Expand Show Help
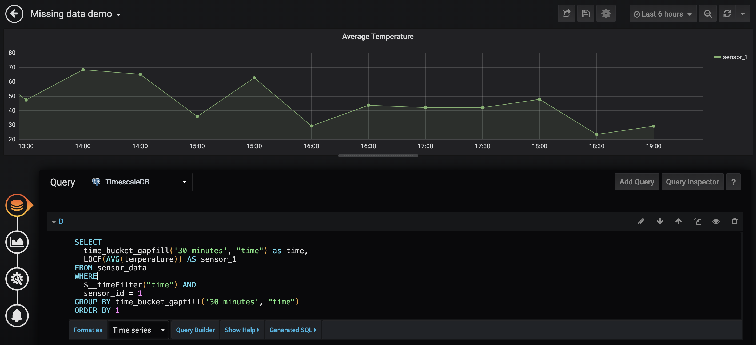The width and height of the screenshot is (756, 345). [242, 330]
